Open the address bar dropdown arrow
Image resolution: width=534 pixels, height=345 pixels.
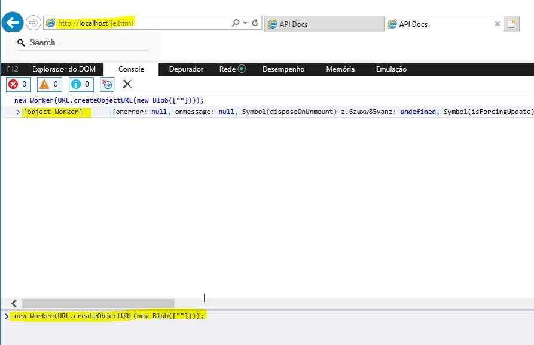click(x=245, y=23)
